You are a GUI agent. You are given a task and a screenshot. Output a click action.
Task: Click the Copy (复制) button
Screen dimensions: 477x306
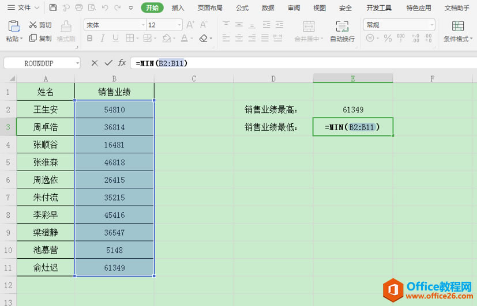(x=40, y=38)
